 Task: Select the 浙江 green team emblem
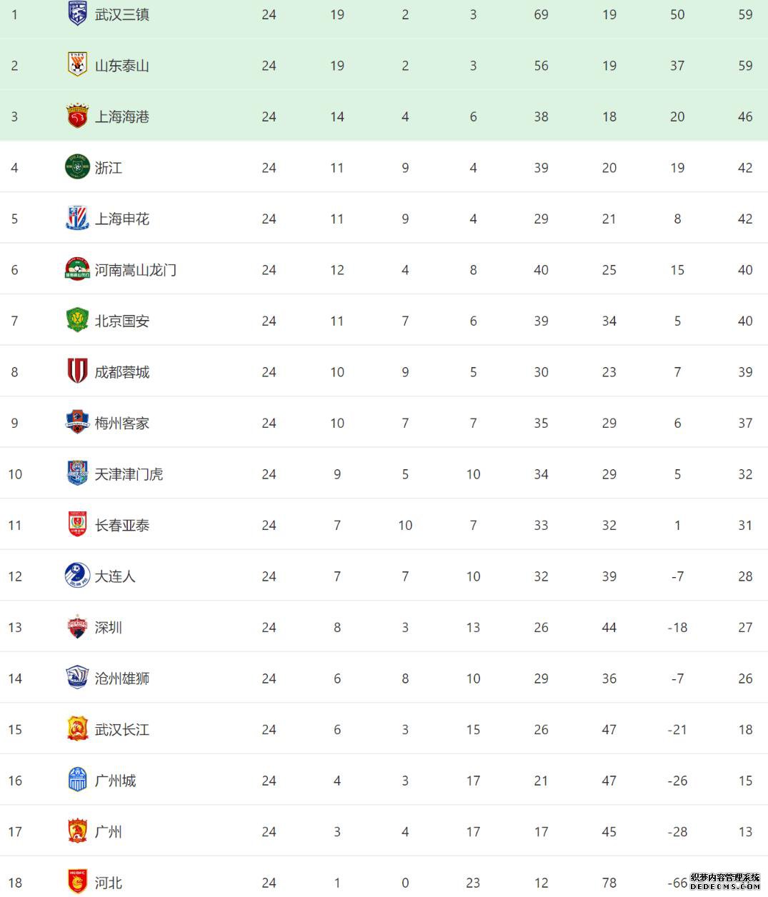click(77, 167)
